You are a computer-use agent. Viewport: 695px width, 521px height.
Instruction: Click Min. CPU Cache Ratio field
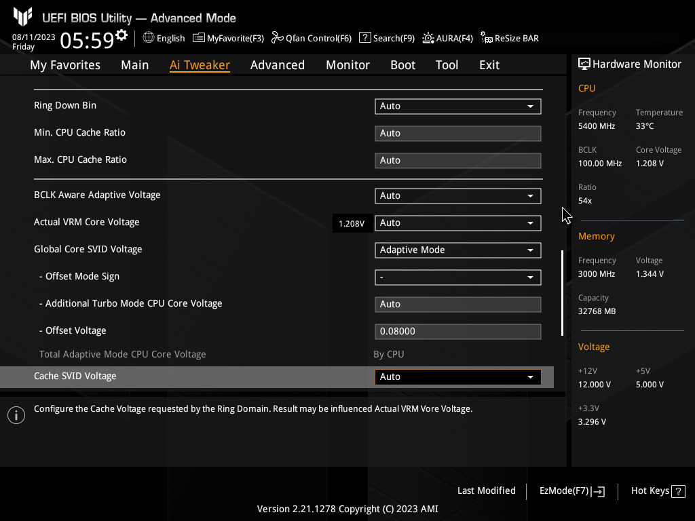pyautogui.click(x=458, y=134)
